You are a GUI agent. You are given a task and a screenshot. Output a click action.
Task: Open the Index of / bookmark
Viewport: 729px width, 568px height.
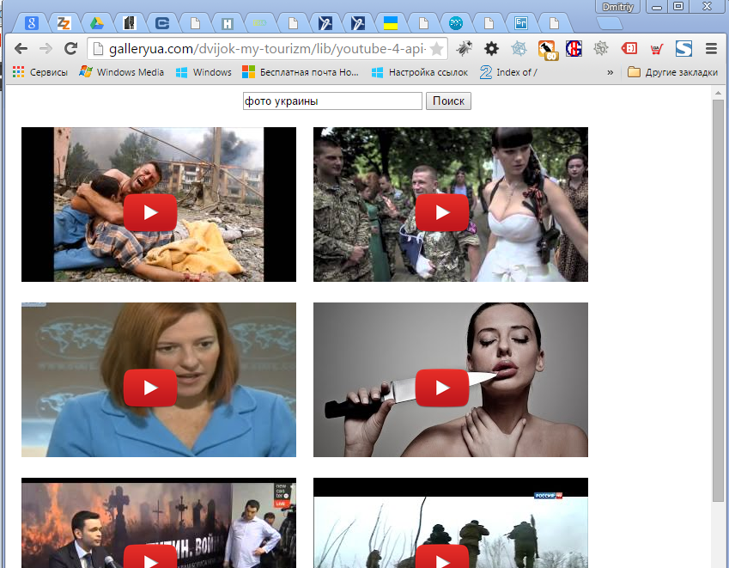(x=508, y=72)
